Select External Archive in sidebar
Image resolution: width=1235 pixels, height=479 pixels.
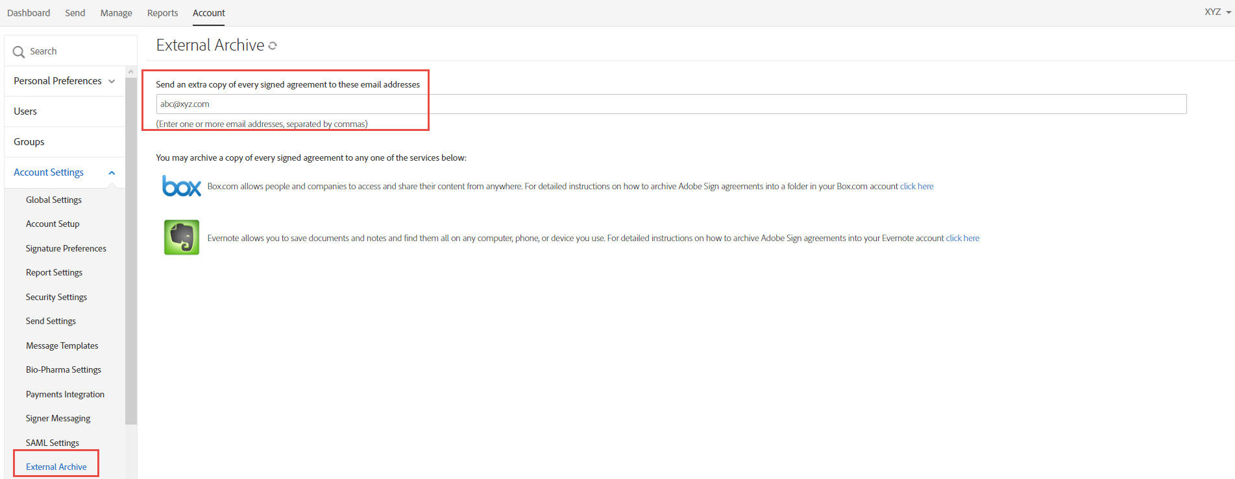(56, 467)
